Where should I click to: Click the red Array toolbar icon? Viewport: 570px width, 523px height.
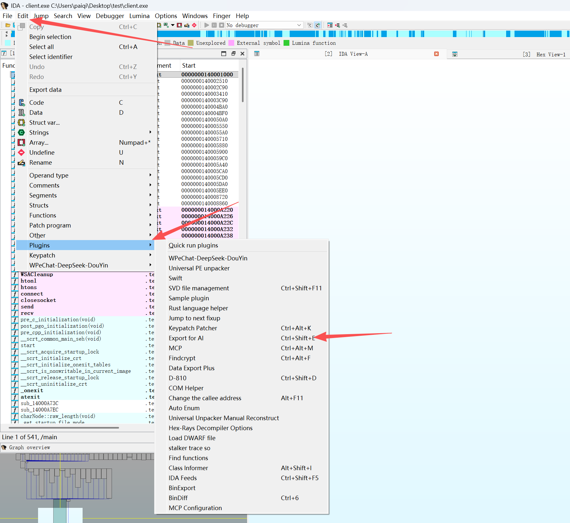click(x=179, y=25)
